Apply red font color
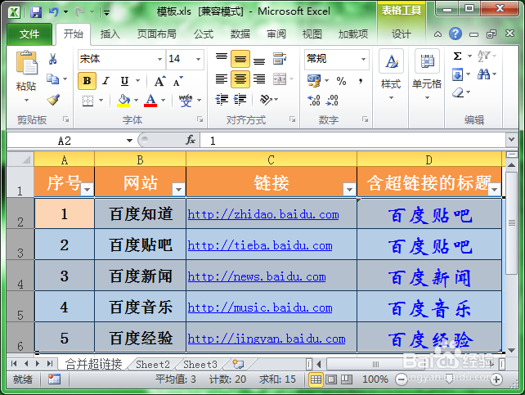Screen dimensions: 525x395 tap(150, 100)
